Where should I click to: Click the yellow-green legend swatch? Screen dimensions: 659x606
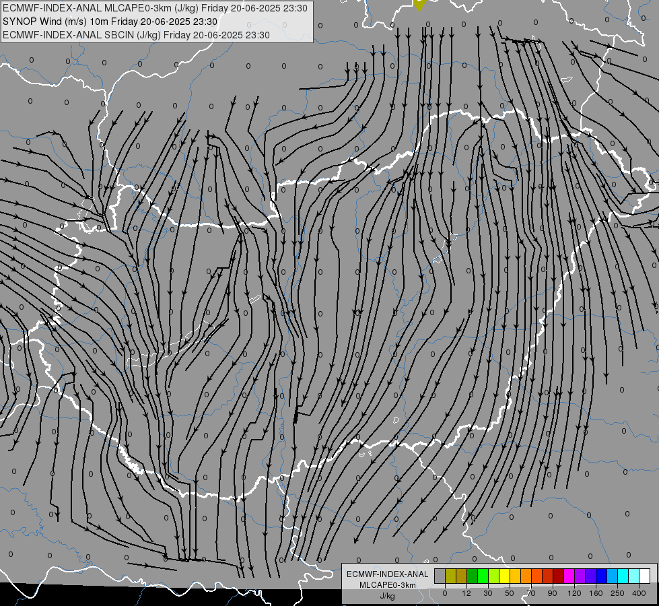tap(494, 576)
